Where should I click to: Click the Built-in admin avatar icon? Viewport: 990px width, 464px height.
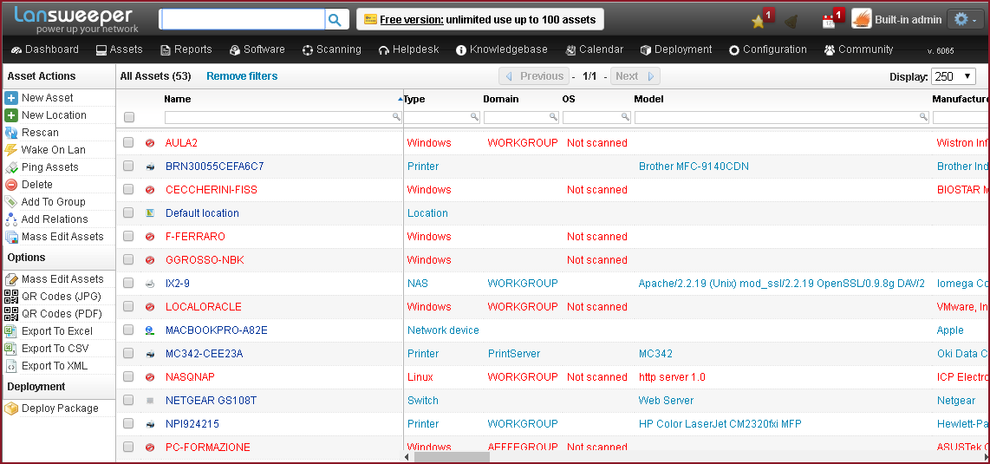pyautogui.click(x=861, y=20)
